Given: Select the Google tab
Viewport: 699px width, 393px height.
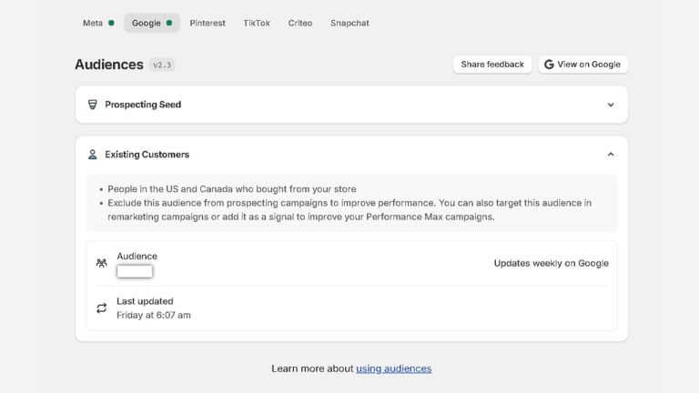Looking at the screenshot, I should coord(152,23).
